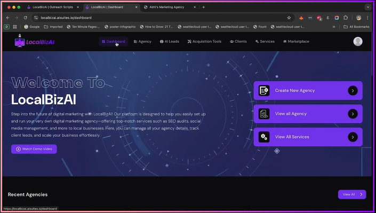Click the View All Services arrow chevron
376x213 pixels.
[353, 137]
